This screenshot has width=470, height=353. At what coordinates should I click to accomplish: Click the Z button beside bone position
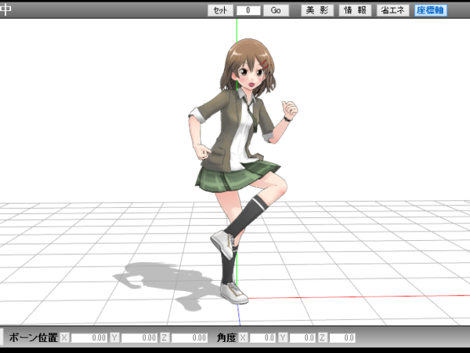[x=164, y=337]
